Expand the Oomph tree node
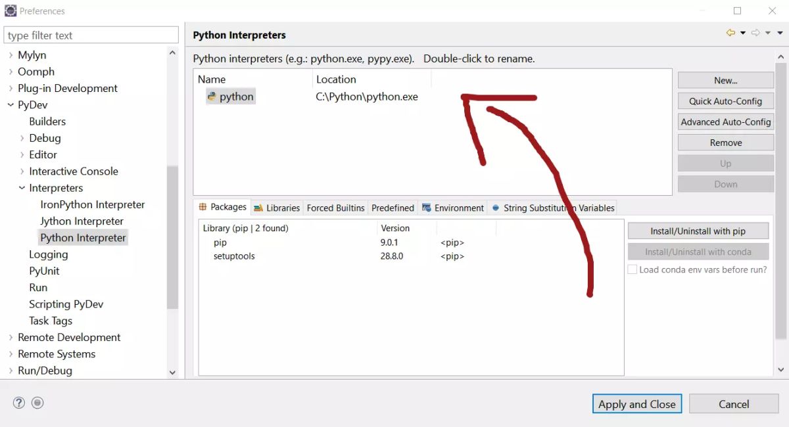This screenshot has width=789, height=427. click(x=11, y=72)
